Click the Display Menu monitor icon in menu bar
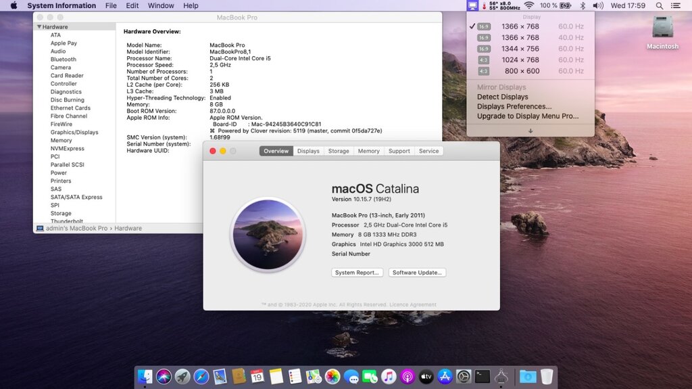 tap(472, 5)
